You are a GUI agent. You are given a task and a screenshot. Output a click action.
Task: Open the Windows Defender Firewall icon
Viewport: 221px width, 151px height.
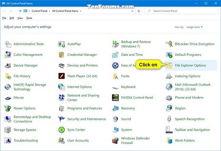pyautogui.click(x=116, y=140)
